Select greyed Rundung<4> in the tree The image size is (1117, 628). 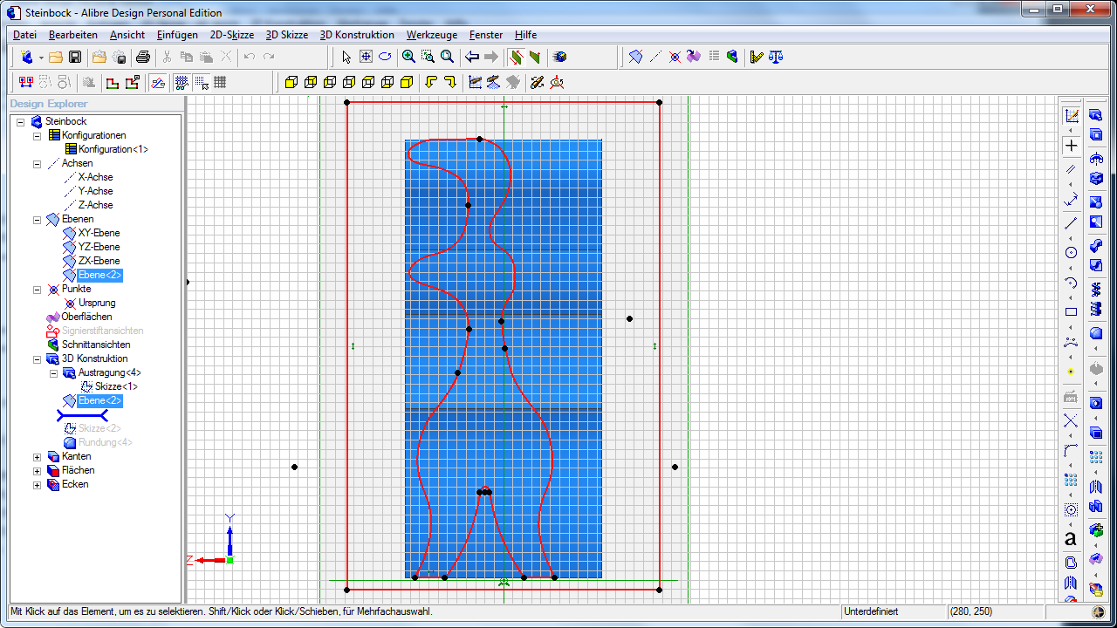coord(105,442)
